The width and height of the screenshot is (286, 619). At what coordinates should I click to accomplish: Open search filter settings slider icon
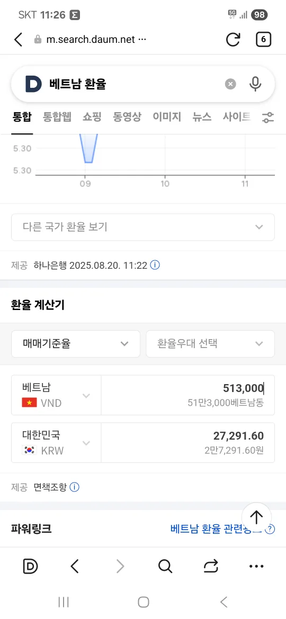pos(268,117)
